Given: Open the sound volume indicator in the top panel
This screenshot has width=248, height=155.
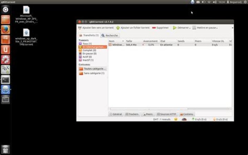Looking at the screenshot, I should click(x=215, y=2).
